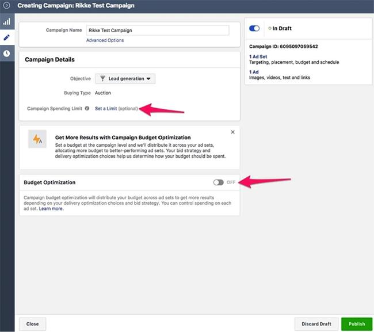The width and height of the screenshot is (374, 332).
Task: Select the pencil edit sidebar icon
Action: (7, 37)
